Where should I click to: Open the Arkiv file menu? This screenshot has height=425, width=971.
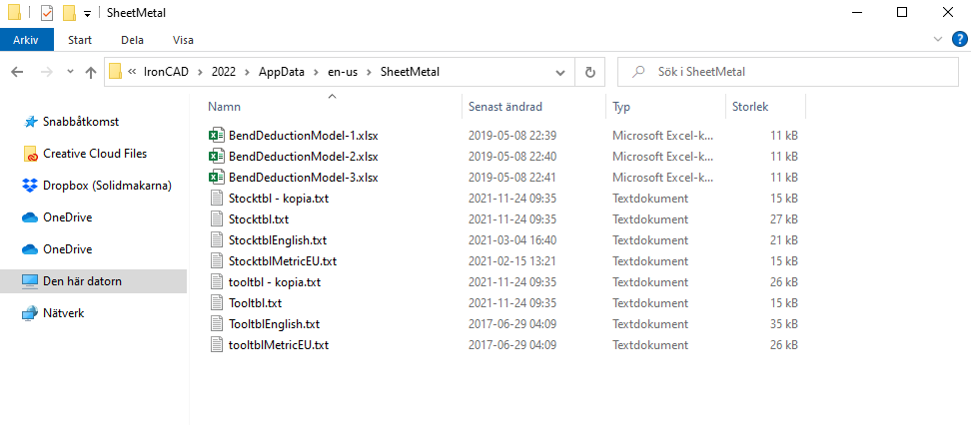click(26, 40)
